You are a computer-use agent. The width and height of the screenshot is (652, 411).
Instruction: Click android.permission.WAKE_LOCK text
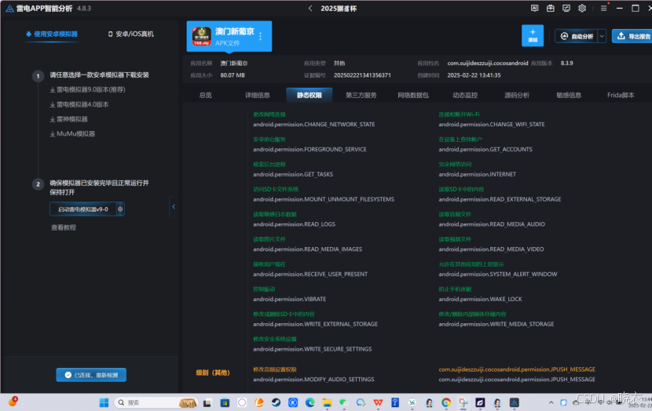coord(480,299)
